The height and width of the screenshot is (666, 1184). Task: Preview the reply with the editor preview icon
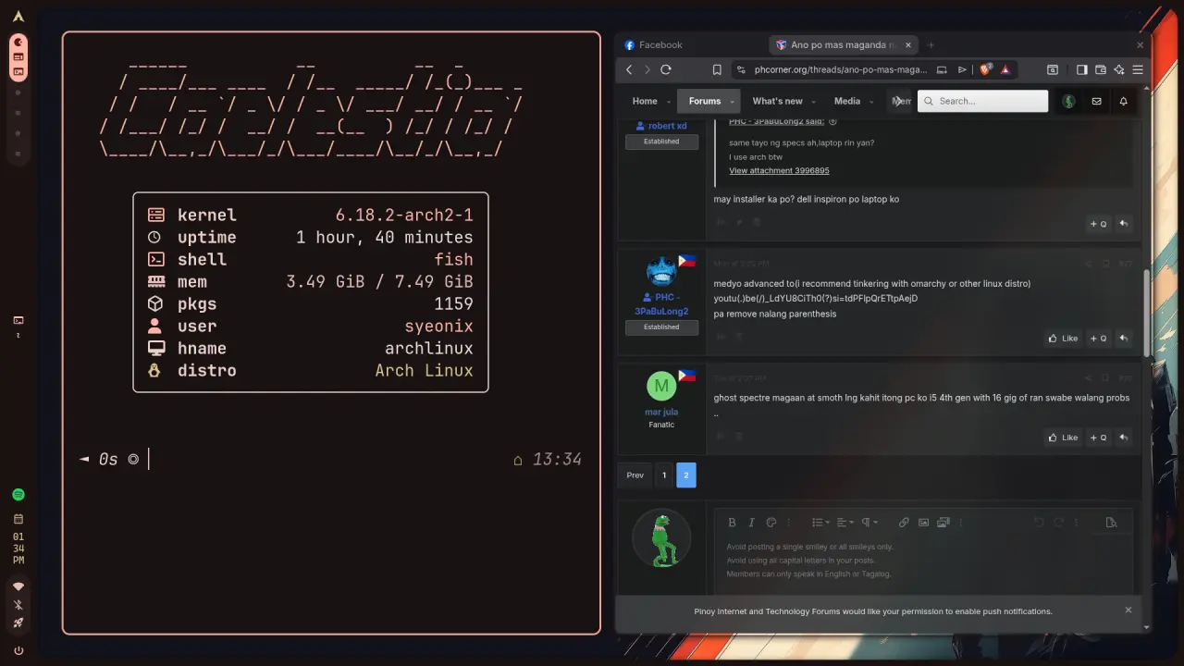pos(1111,523)
